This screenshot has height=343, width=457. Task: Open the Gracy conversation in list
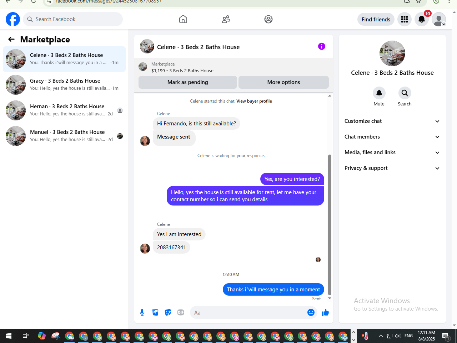[64, 85]
